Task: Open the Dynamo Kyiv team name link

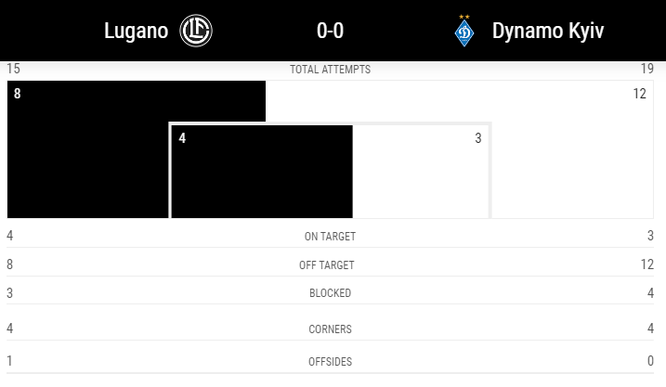Action: pyautogui.click(x=548, y=31)
